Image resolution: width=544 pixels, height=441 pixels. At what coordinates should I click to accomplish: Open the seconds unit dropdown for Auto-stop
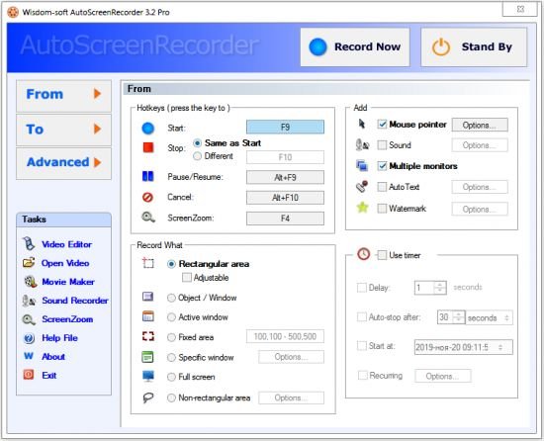[x=489, y=318]
